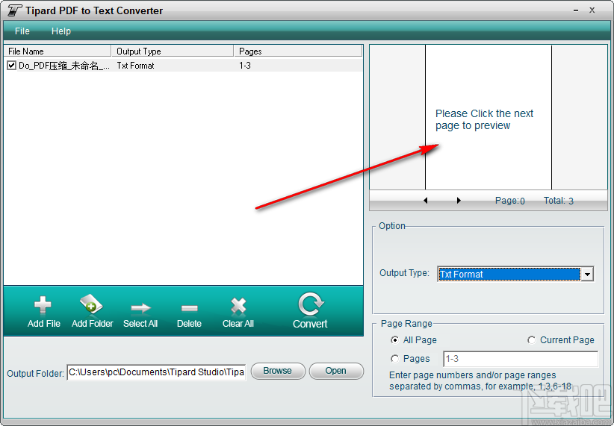Screen dimensions: 614x426
Task: Click the 1-3 pages cell in file row
Action: click(x=245, y=66)
